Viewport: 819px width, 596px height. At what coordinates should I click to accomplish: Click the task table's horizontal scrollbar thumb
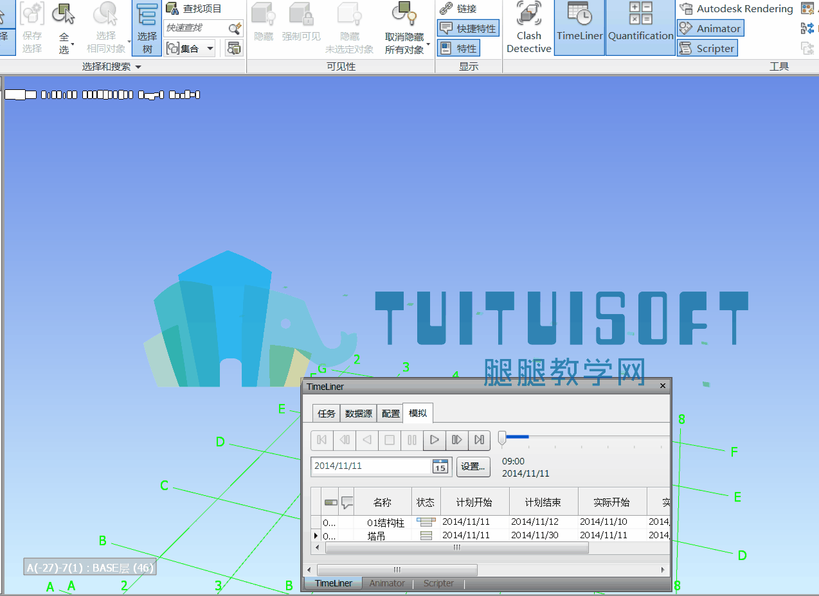point(457,548)
